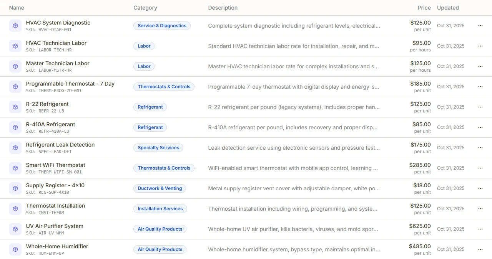The height and width of the screenshot is (259, 492).
Task: Click the Updated column header
Action: pyautogui.click(x=448, y=8)
